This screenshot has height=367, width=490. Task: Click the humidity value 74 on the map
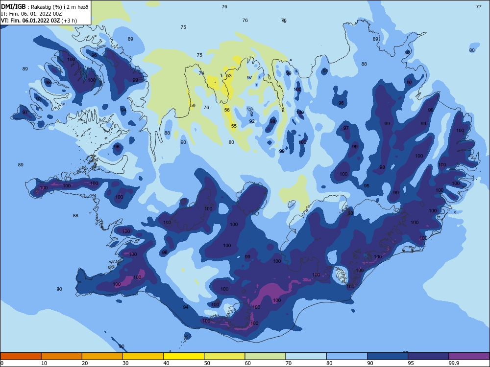pos(201,73)
